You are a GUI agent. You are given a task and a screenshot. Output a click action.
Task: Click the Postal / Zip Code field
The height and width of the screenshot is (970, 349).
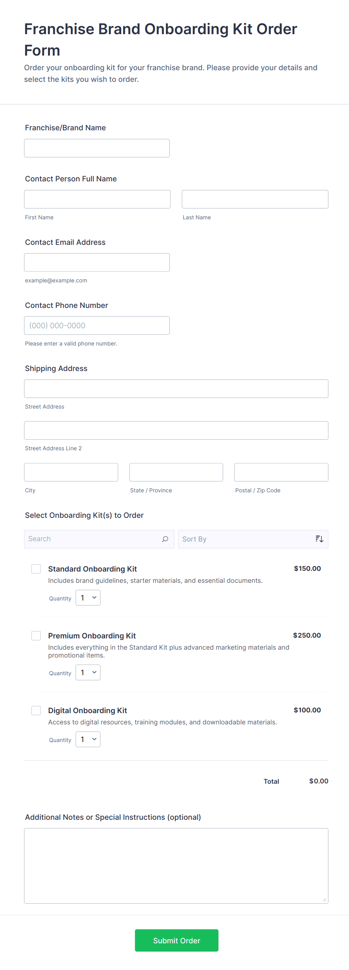click(281, 472)
